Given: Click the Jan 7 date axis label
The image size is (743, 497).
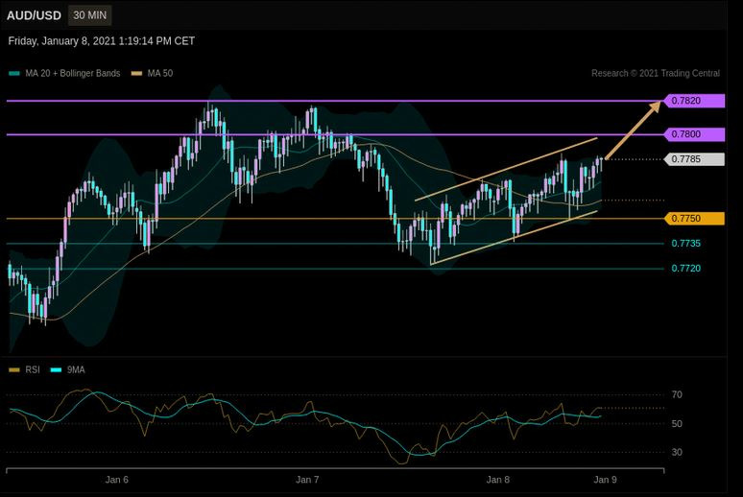Looking at the screenshot, I should coord(307,480).
